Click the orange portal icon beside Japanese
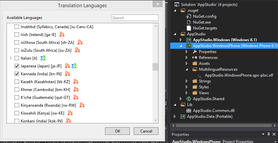 68,66
